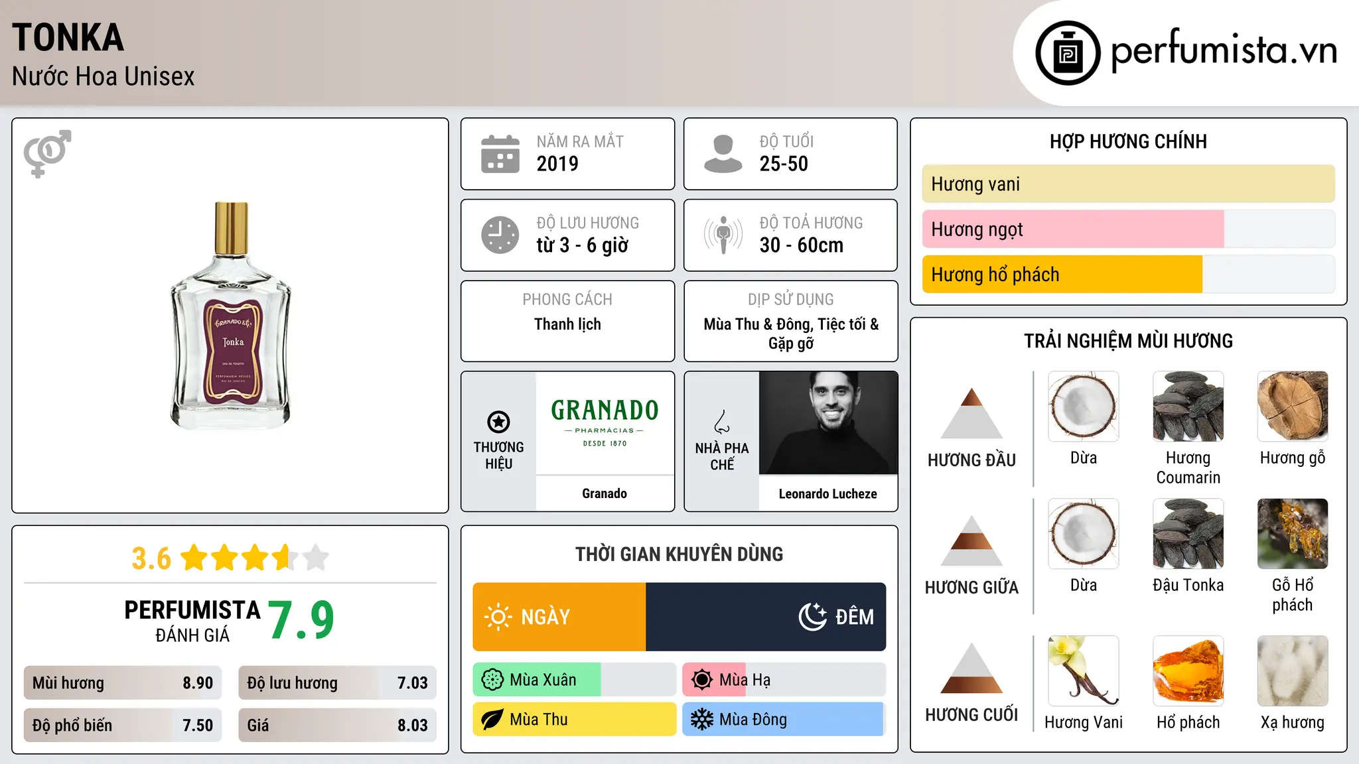Click the coconut image in middle notes

point(1084,534)
